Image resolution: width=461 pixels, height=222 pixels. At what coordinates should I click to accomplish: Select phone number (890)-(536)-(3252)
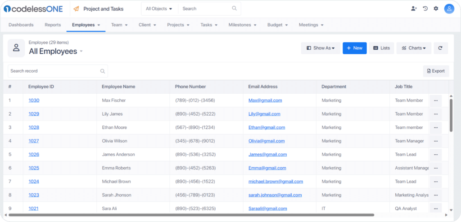click(x=195, y=154)
